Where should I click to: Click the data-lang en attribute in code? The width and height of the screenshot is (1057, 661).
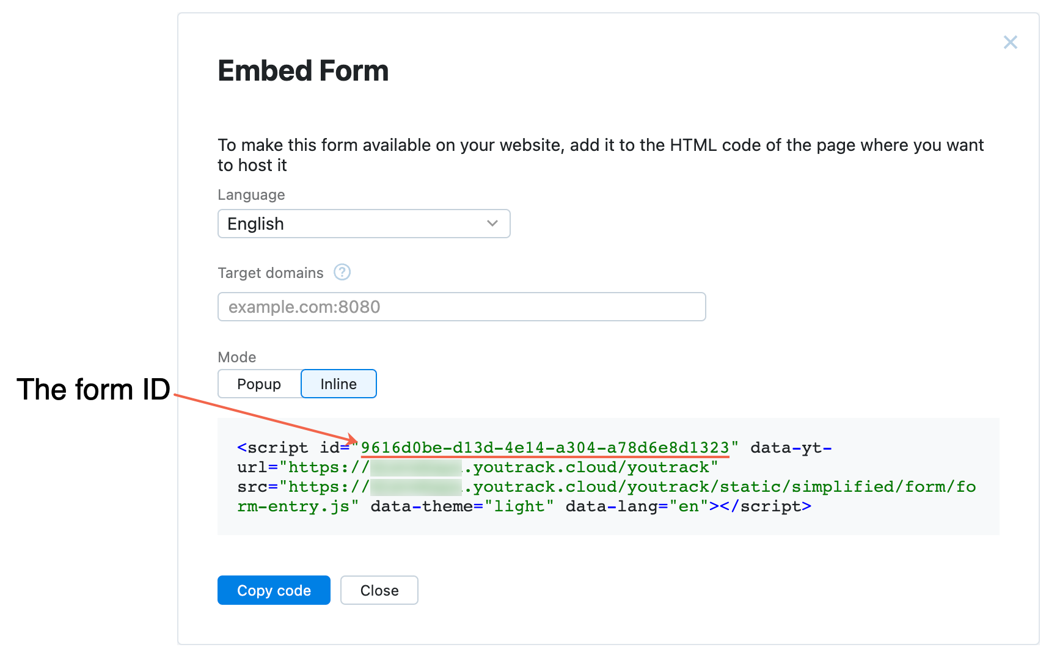637,506
